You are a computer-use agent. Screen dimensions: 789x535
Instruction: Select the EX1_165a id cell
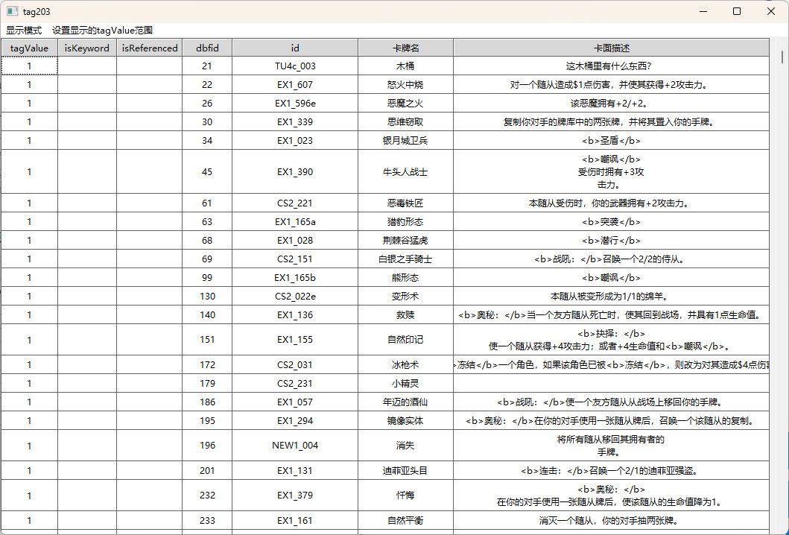pos(295,221)
